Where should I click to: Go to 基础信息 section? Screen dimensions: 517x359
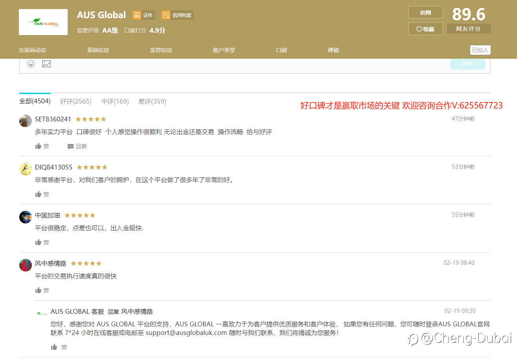tap(98, 50)
